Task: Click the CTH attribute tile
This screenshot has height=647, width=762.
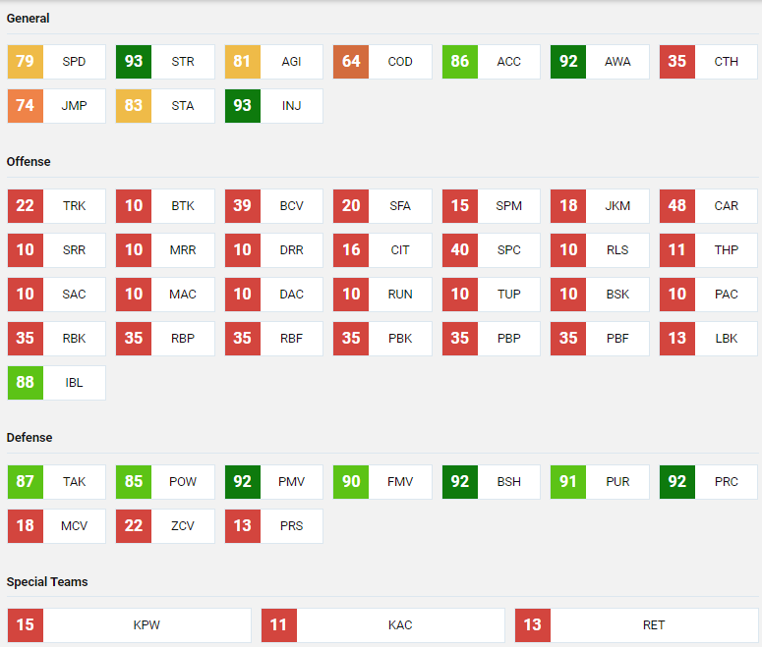Action: pos(708,62)
